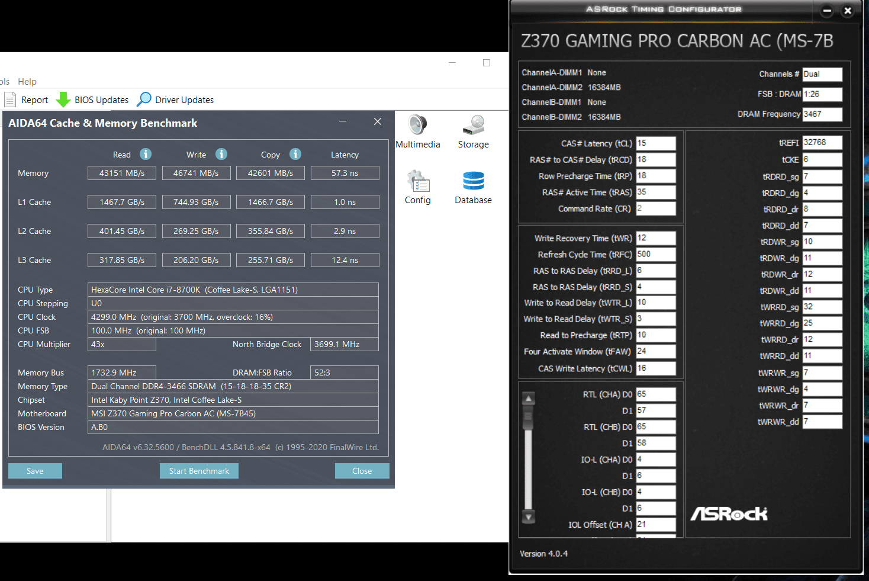
Task: Click the RAS# Active Time (tRAS) field
Action: (x=656, y=192)
